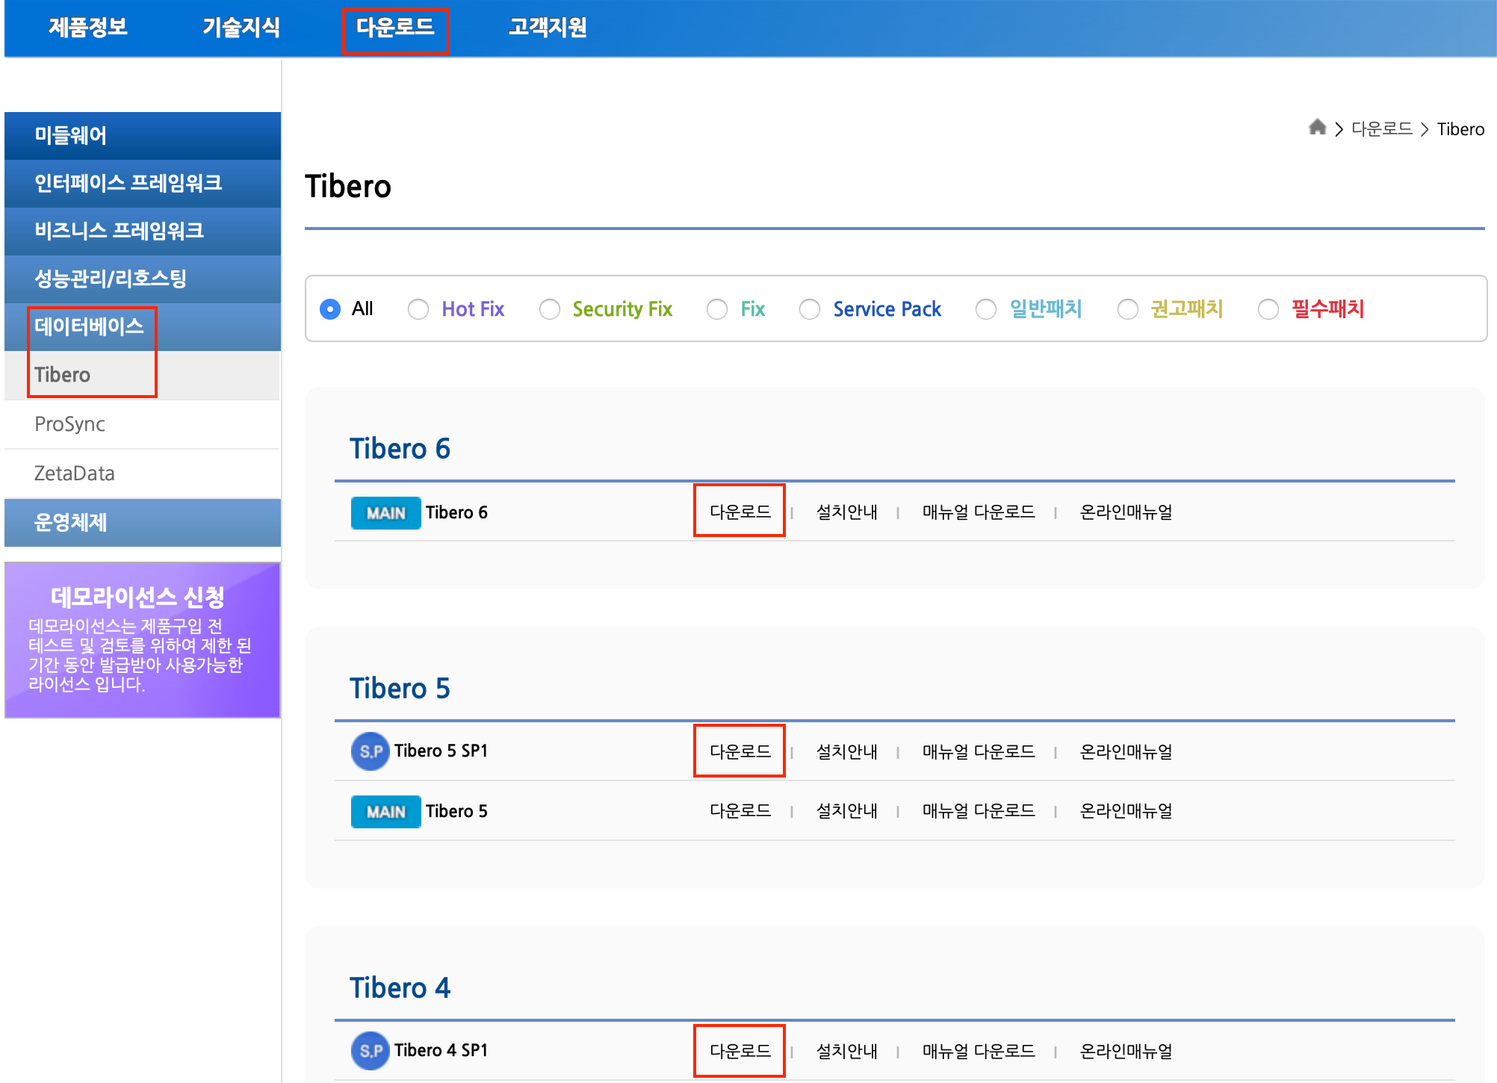
Task: Open 온라인매뉴얼 for Tibero 4 SP1
Action: click(x=1126, y=1051)
